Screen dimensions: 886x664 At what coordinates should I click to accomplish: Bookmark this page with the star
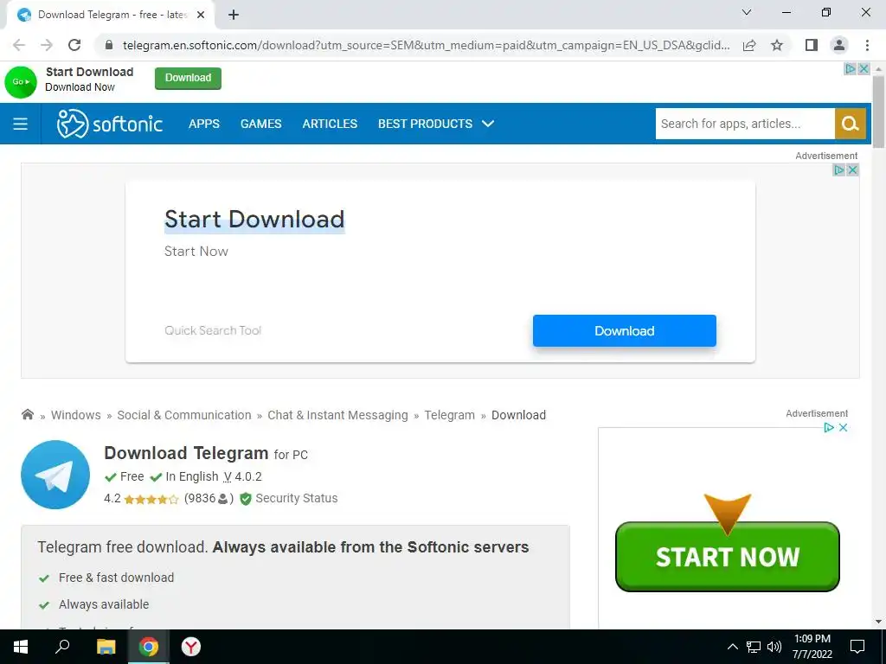[x=777, y=45]
